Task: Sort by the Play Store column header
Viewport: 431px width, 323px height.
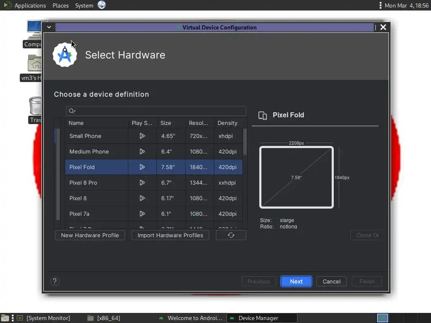Action: [x=142, y=123]
